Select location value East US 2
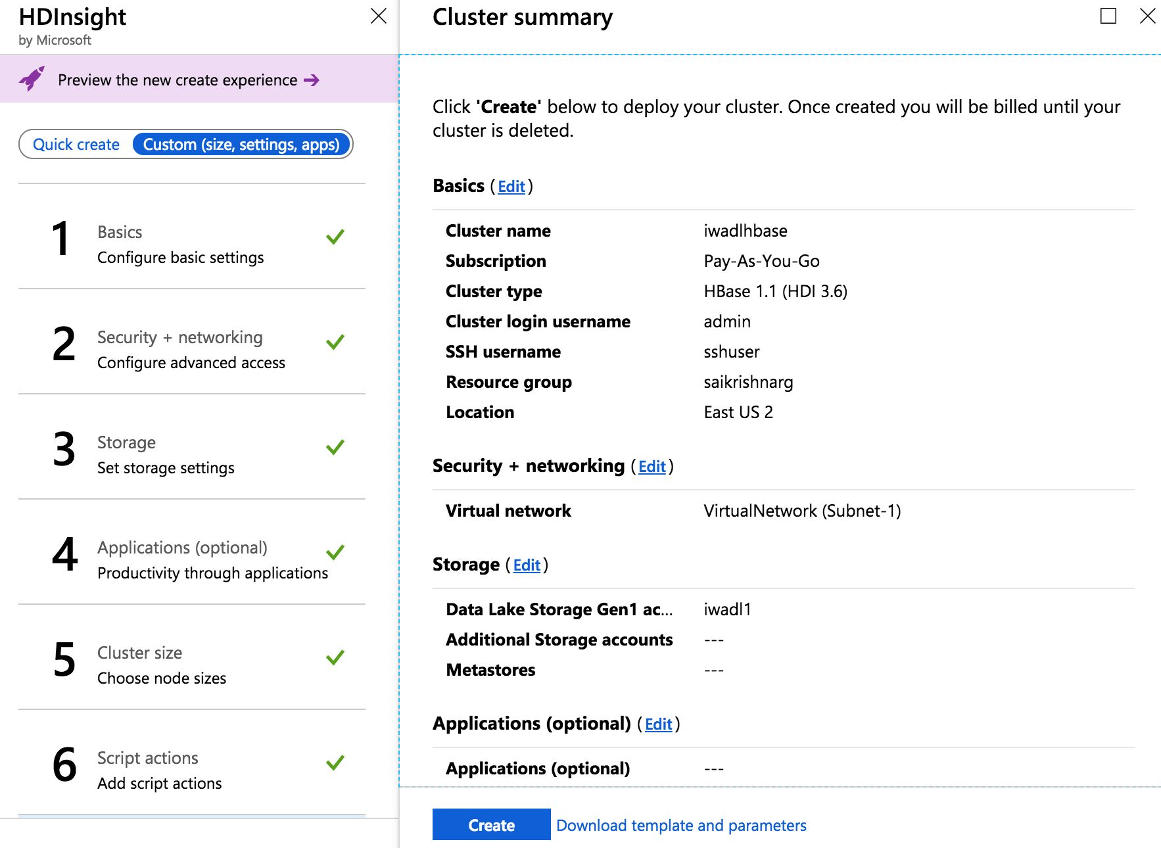 [738, 412]
